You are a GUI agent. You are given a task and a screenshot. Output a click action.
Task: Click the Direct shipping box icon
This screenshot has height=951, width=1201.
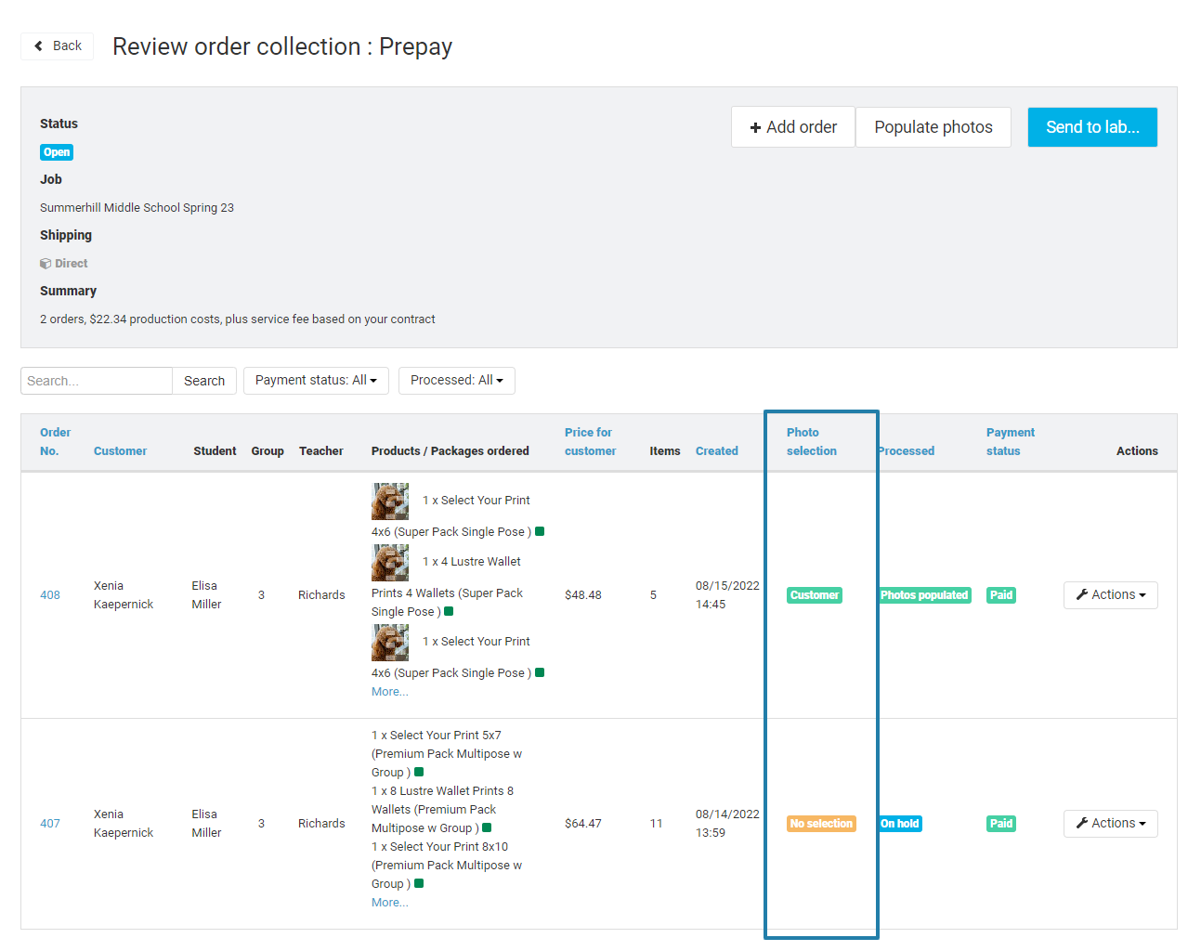coord(46,264)
